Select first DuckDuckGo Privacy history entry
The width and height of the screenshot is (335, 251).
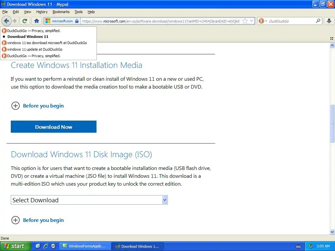[48, 31]
